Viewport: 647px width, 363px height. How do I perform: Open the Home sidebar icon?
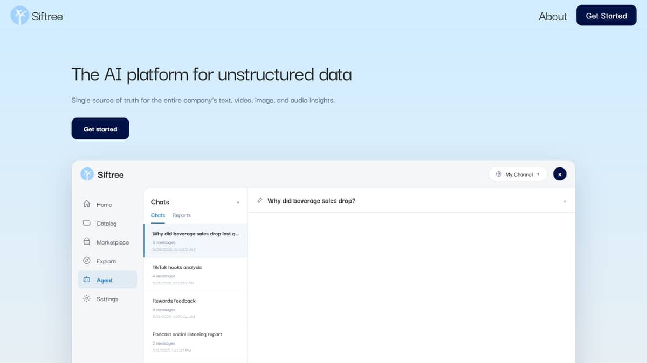tap(86, 204)
